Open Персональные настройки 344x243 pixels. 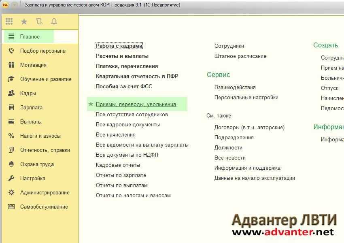(246, 97)
